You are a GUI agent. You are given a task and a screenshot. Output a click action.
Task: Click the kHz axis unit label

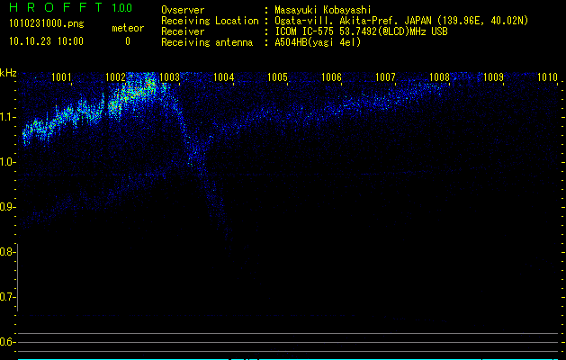click(8, 73)
